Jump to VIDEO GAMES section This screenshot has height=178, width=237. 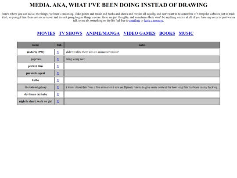pyautogui.click(x=140, y=33)
